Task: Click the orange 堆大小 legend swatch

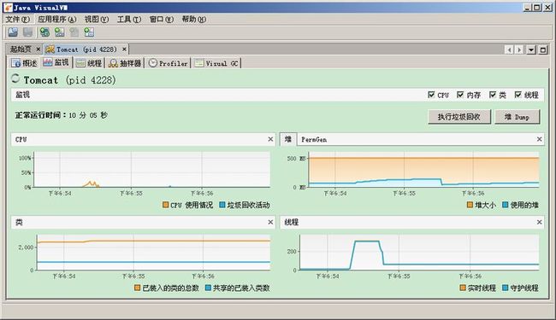Action: (470, 205)
